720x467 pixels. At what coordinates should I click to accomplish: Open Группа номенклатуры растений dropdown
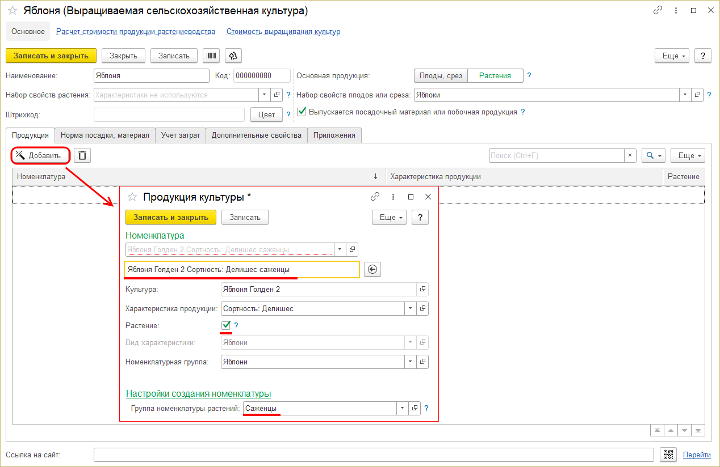403,408
